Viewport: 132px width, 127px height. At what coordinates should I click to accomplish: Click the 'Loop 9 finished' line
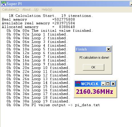pyautogui.click(x=37, y=64)
